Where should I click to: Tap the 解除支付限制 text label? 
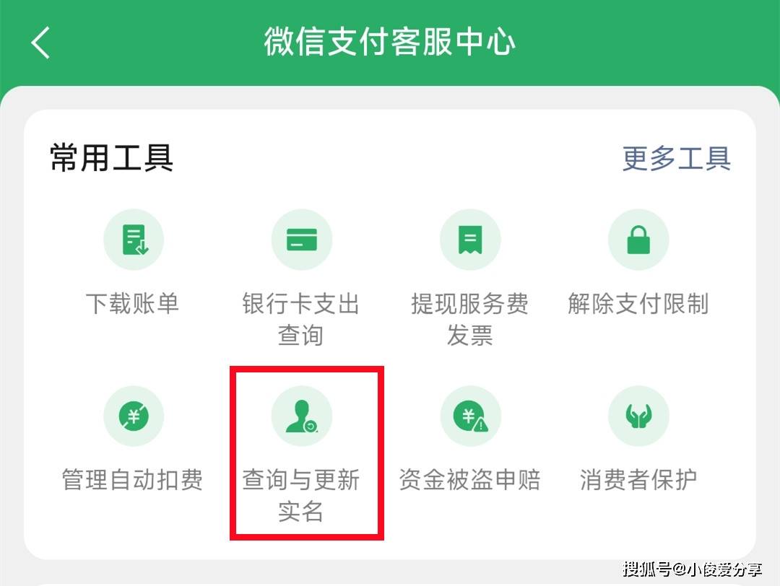coord(638,303)
